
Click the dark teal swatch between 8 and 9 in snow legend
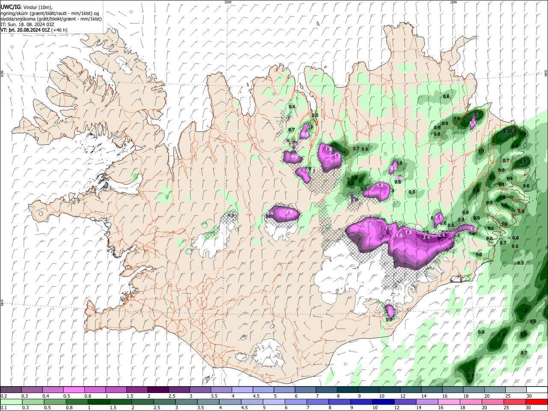348,390
